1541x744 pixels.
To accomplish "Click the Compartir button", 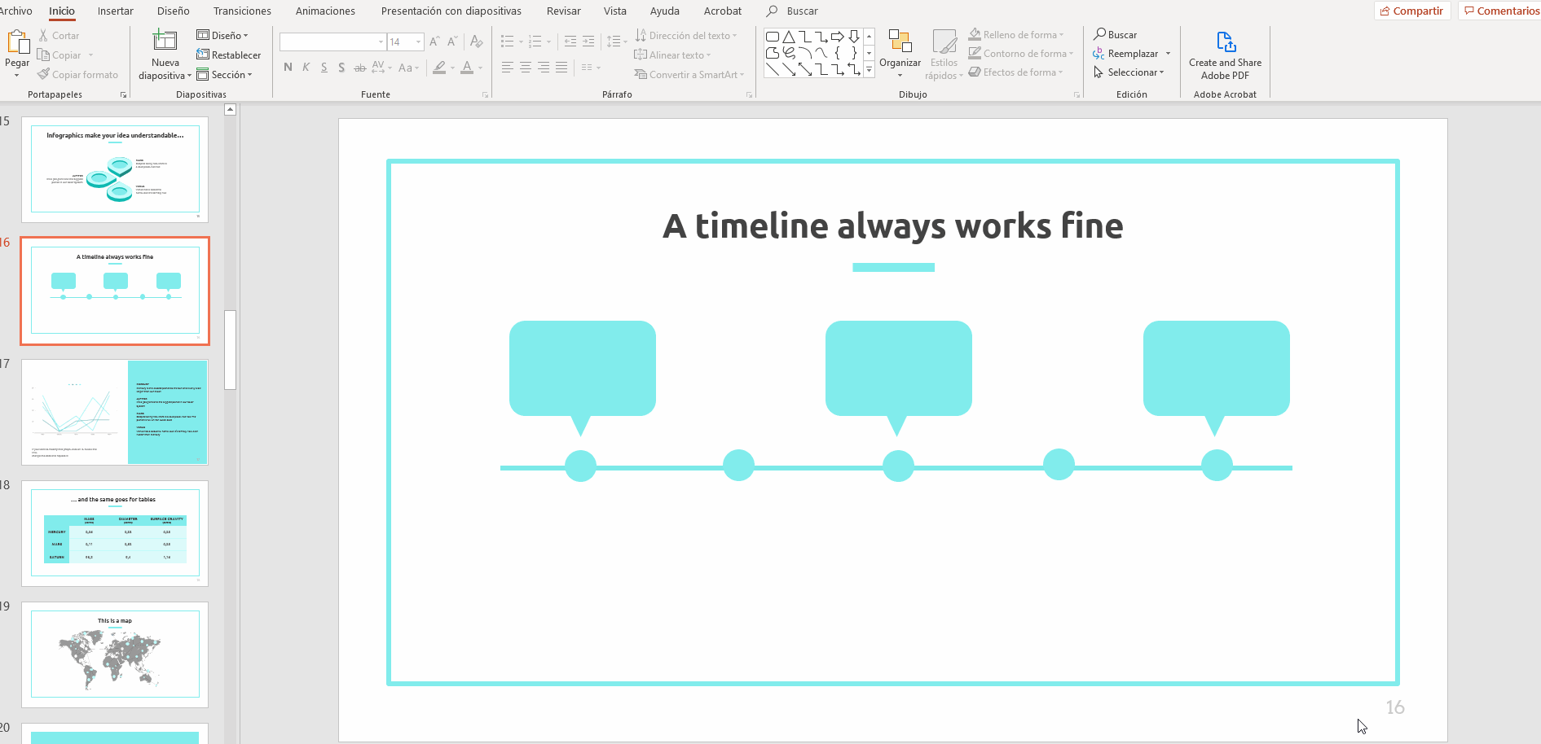I will pos(1411,11).
